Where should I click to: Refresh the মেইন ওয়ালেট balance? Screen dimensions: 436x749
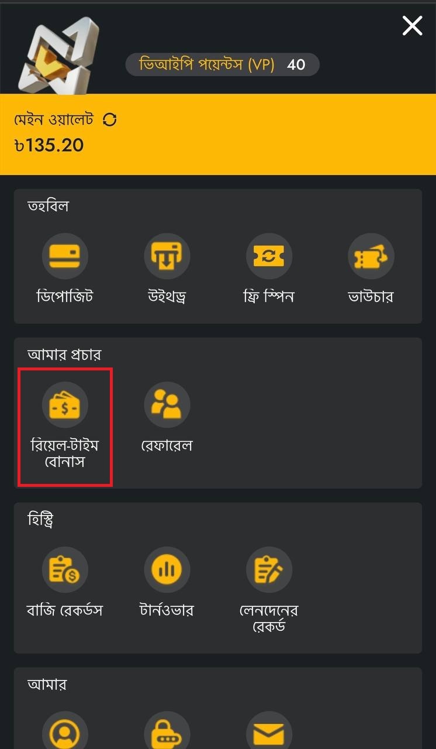[109, 120]
